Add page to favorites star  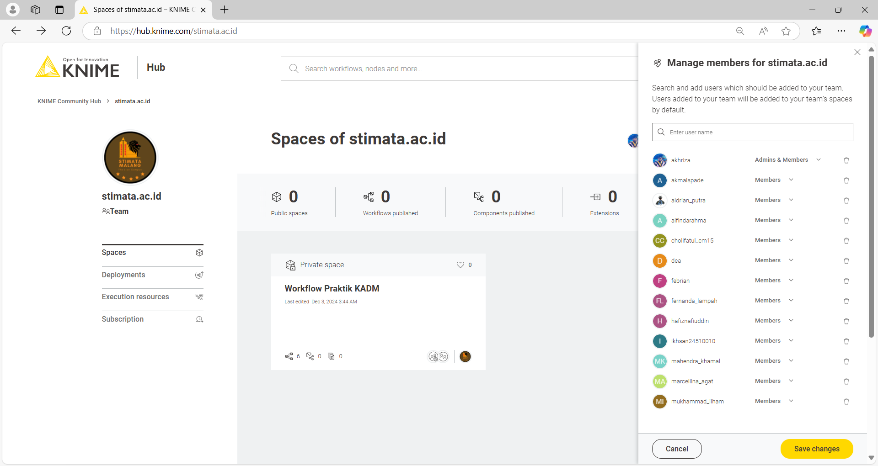[786, 31]
